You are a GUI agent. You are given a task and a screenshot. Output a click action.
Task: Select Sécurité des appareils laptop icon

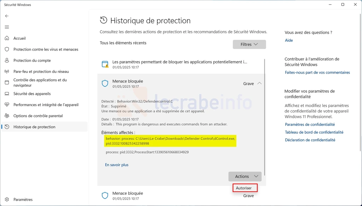7,94
